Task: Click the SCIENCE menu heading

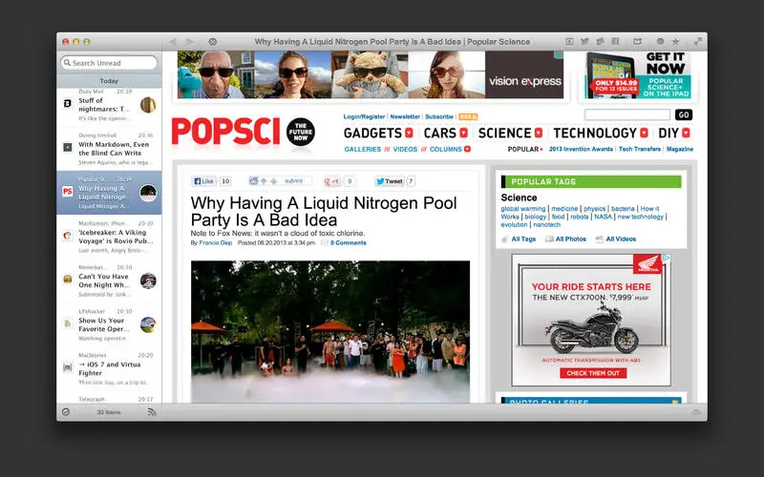Action: tap(505, 133)
